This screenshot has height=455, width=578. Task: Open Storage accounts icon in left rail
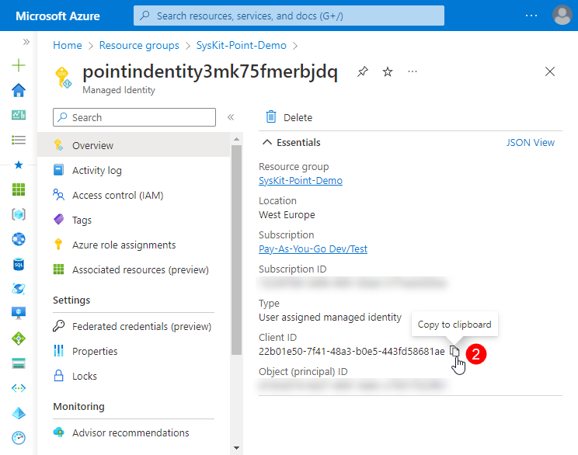(x=19, y=363)
